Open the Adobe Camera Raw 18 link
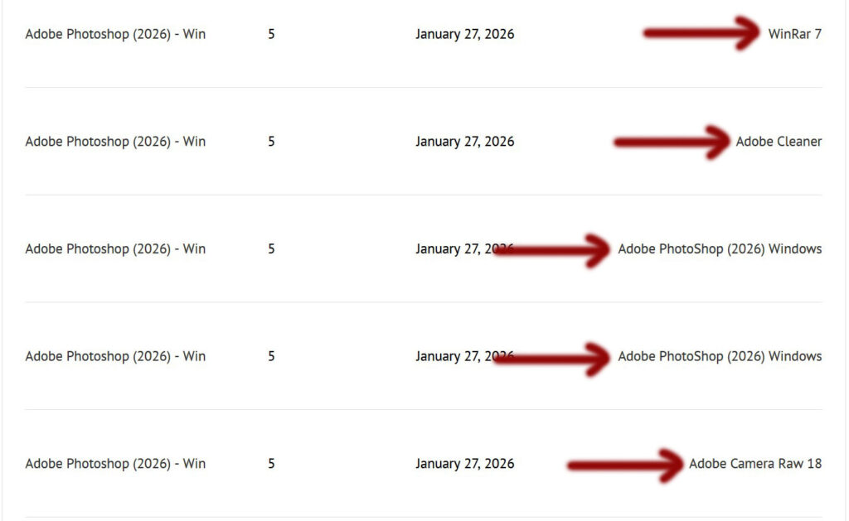Image resolution: width=849 pixels, height=521 pixels. [x=755, y=464]
